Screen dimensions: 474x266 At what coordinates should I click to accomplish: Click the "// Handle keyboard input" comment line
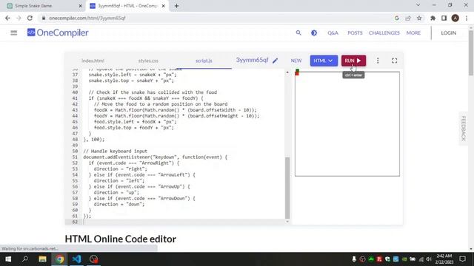[x=116, y=151]
